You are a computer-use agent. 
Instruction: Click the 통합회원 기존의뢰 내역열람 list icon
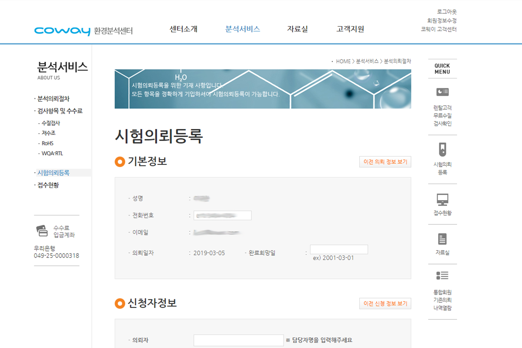442,275
